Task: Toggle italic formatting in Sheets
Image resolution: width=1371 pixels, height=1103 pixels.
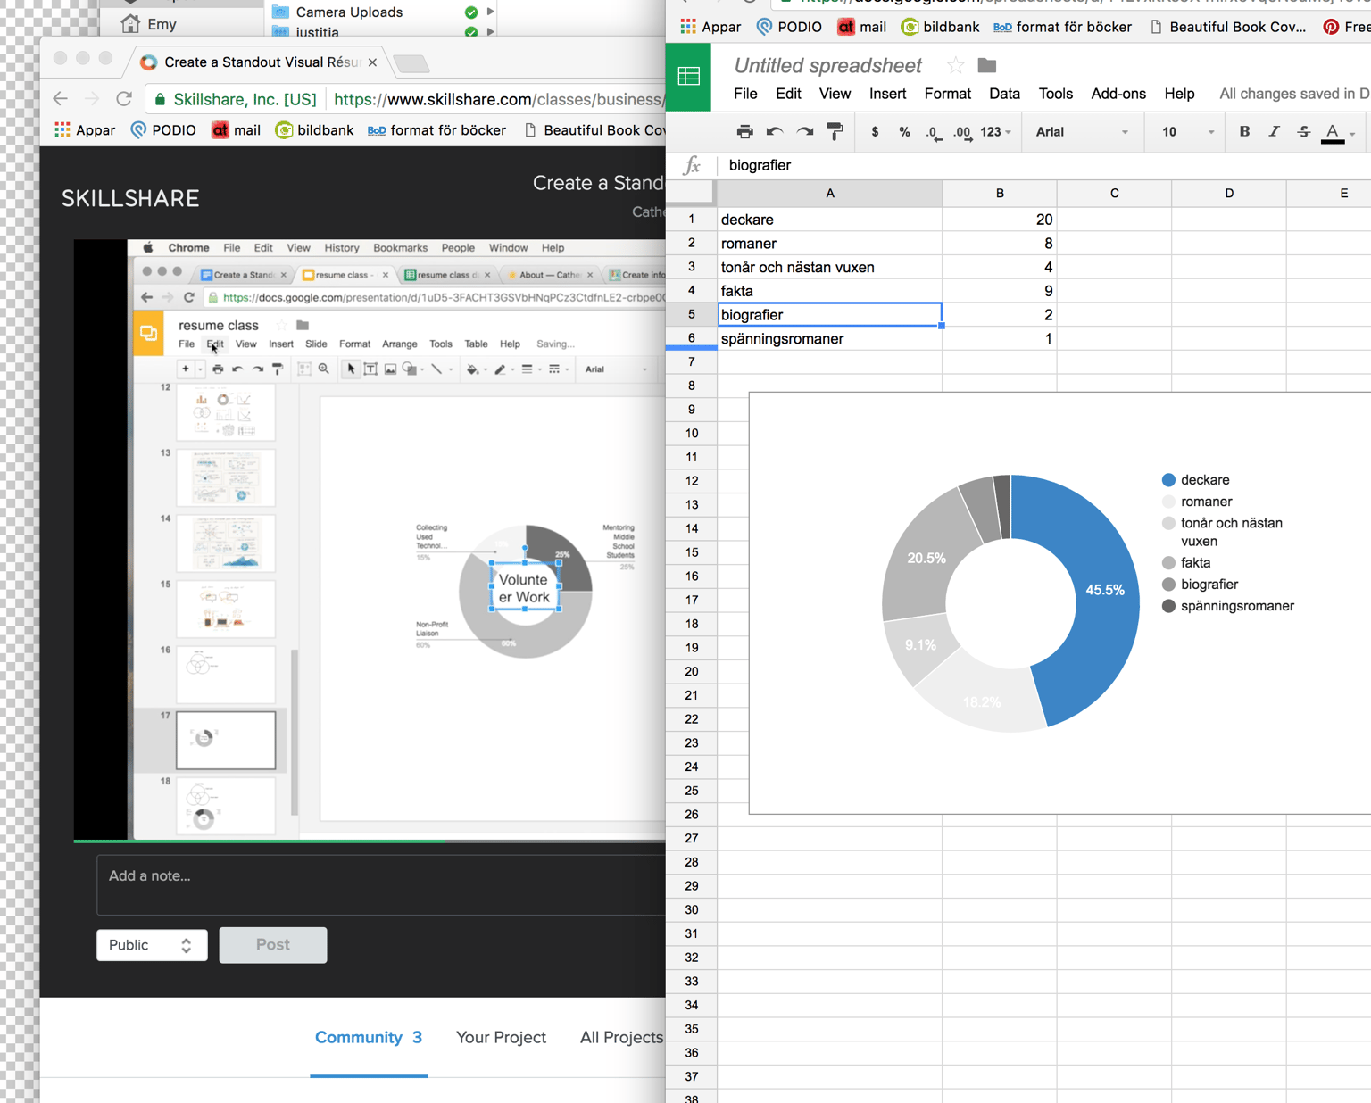Action: tap(1274, 132)
